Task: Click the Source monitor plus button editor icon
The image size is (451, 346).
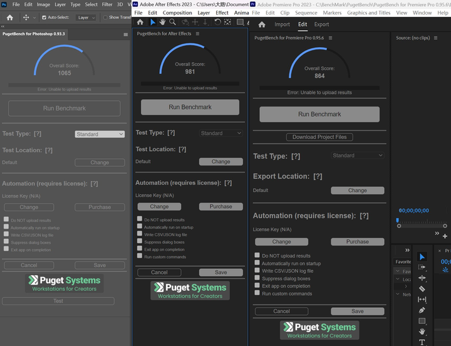Action: pyautogui.click(x=445, y=236)
